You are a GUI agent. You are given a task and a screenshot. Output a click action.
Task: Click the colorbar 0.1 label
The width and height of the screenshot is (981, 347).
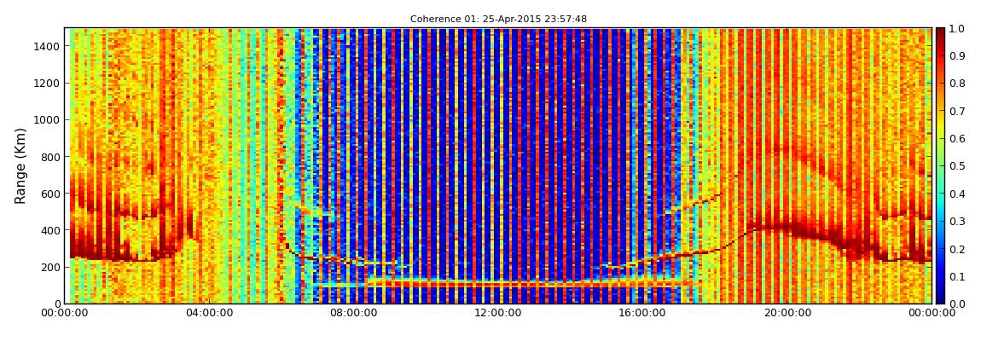pos(957,276)
